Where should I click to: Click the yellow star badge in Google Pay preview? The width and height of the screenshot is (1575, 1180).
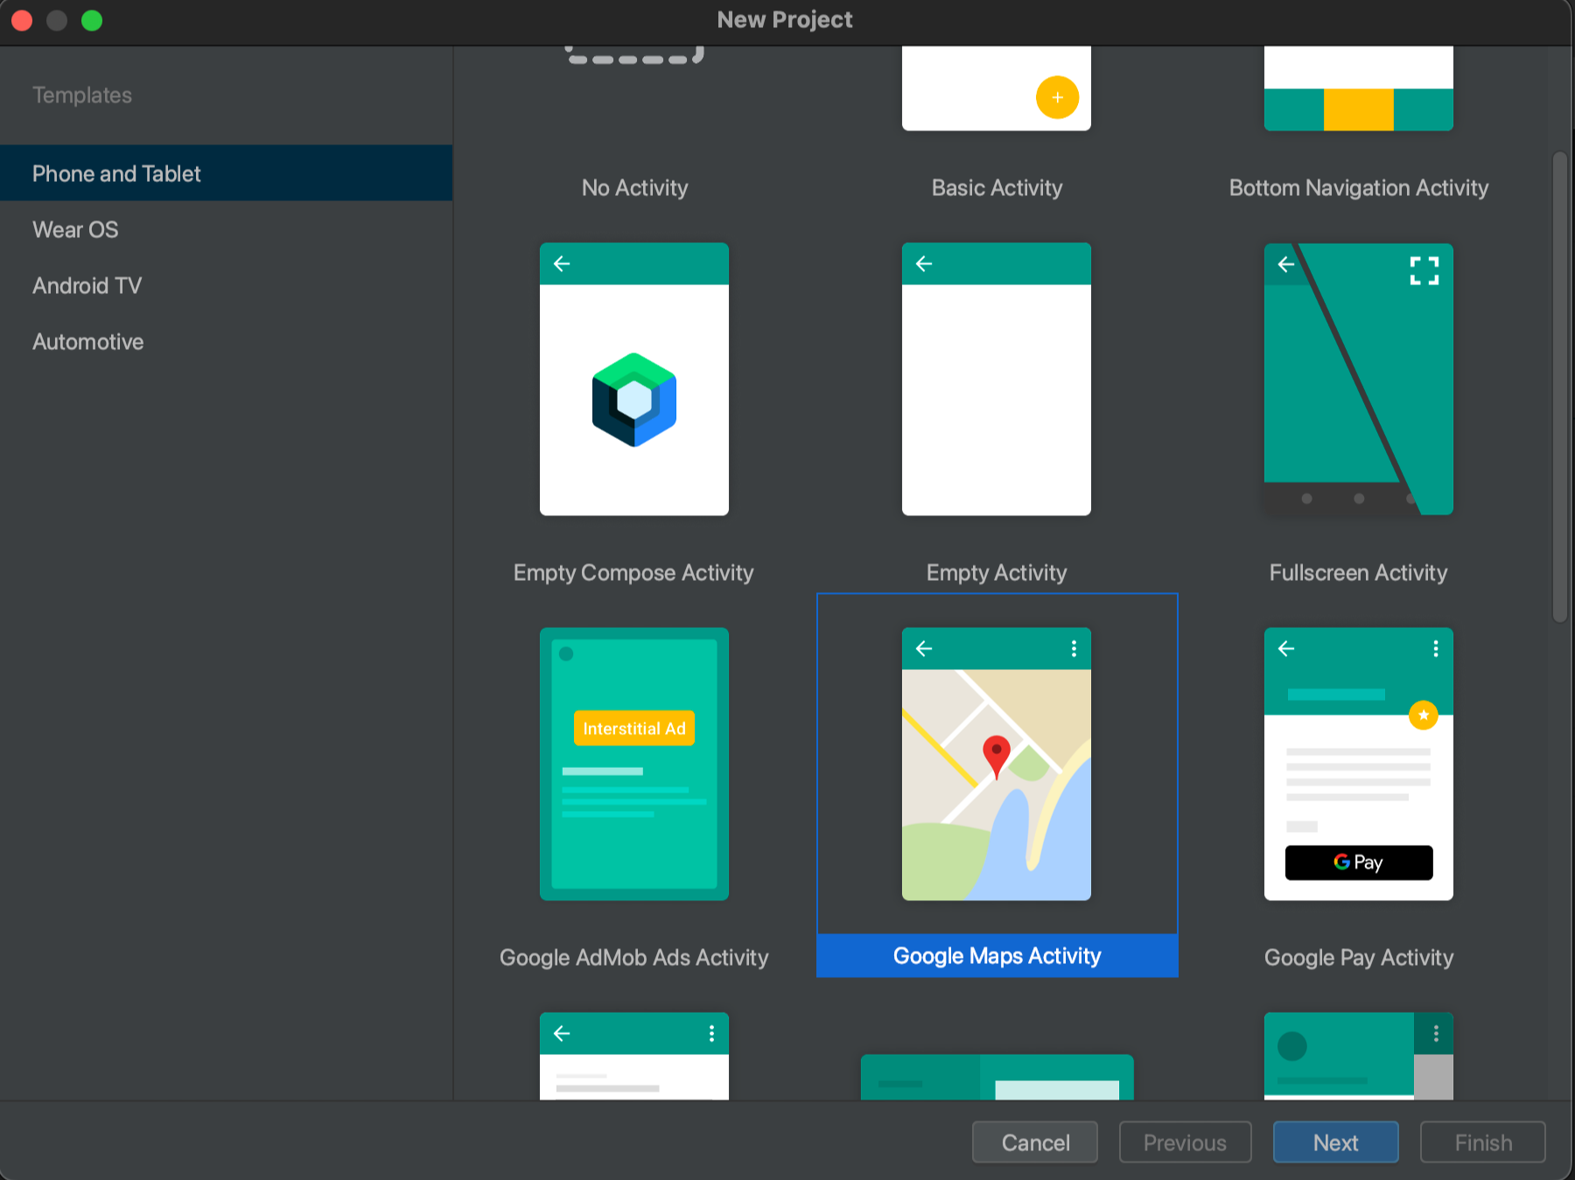pyautogui.click(x=1424, y=715)
